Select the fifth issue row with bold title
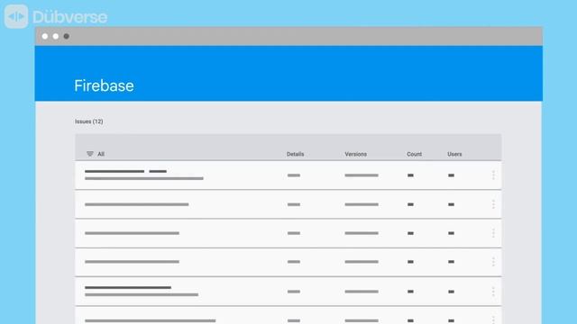Image resolution: width=577 pixels, height=324 pixels. click(288, 292)
